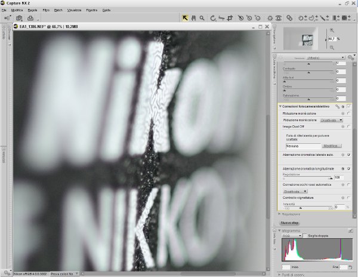358x277 pixels.
Task: Open the Prova colori dropdown in status bar
Action: tap(64, 273)
